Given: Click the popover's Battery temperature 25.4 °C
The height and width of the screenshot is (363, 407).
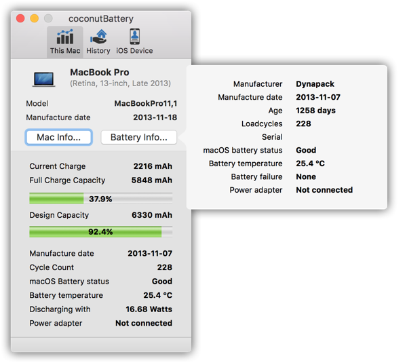Looking at the screenshot, I should coord(310,164).
